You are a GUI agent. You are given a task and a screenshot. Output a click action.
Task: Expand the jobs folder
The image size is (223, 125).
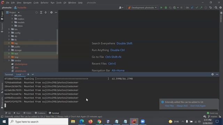tap(12, 15)
